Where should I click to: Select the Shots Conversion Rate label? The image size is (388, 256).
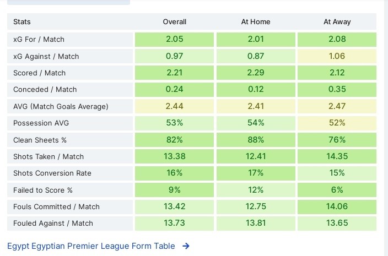[52, 173]
